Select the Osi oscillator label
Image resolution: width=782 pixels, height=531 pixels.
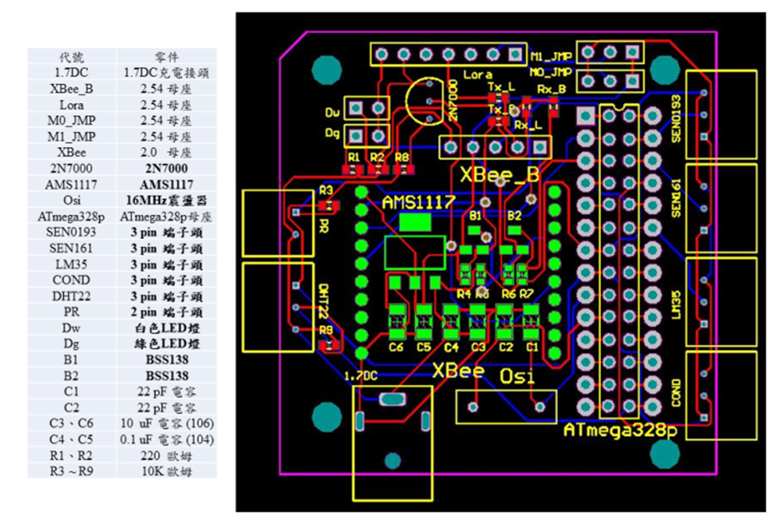tap(517, 376)
